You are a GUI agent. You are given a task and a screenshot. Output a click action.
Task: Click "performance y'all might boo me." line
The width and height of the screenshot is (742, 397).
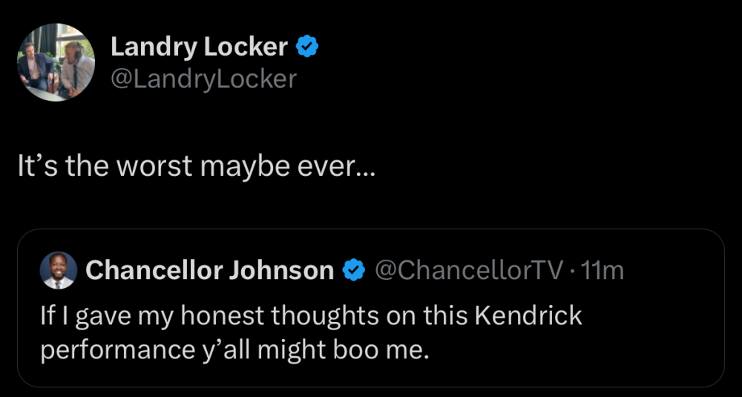[x=234, y=348]
